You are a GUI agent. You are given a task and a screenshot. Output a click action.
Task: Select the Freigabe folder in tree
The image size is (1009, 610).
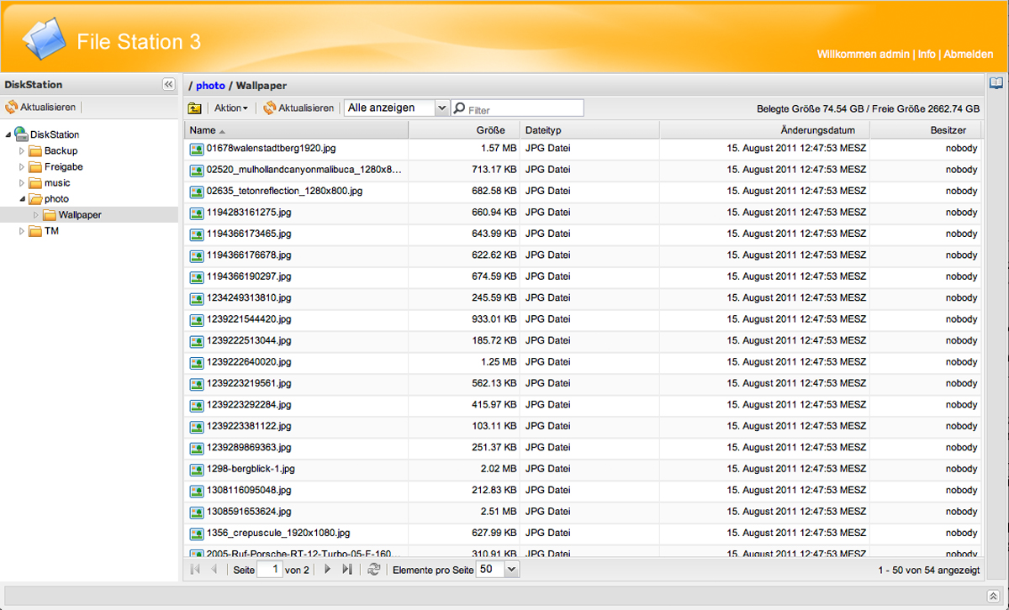64,167
